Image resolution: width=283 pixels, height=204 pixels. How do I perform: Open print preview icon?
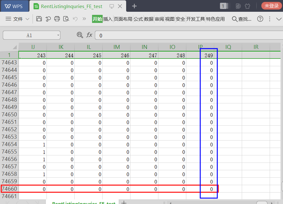pos(66,19)
